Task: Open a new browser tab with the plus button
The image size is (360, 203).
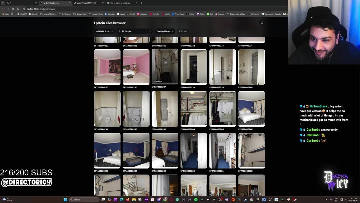Action: (x=141, y=3)
